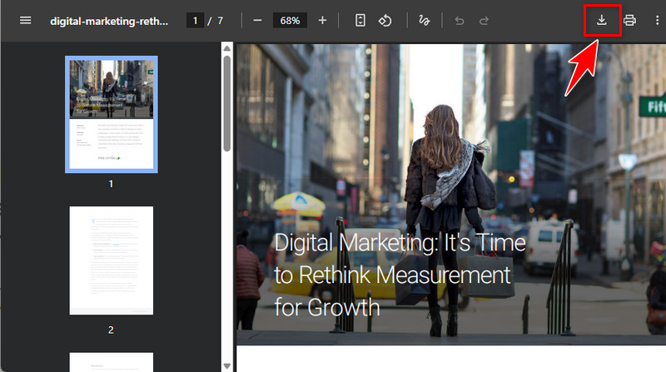Screen dimensions: 666x372
Task: Open the three-dot more actions menu
Action: coord(656,20)
